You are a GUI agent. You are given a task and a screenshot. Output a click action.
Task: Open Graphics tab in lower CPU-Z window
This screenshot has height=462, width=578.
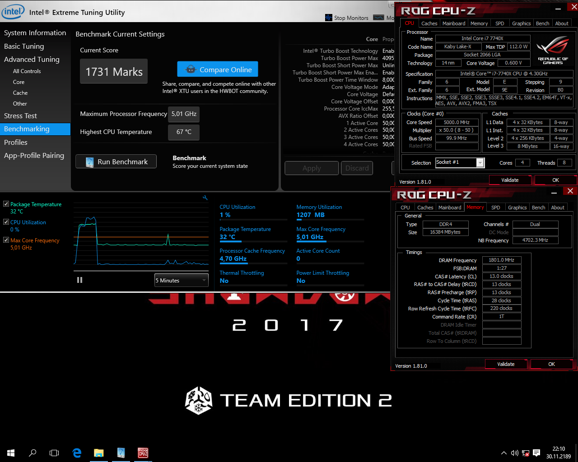517,208
